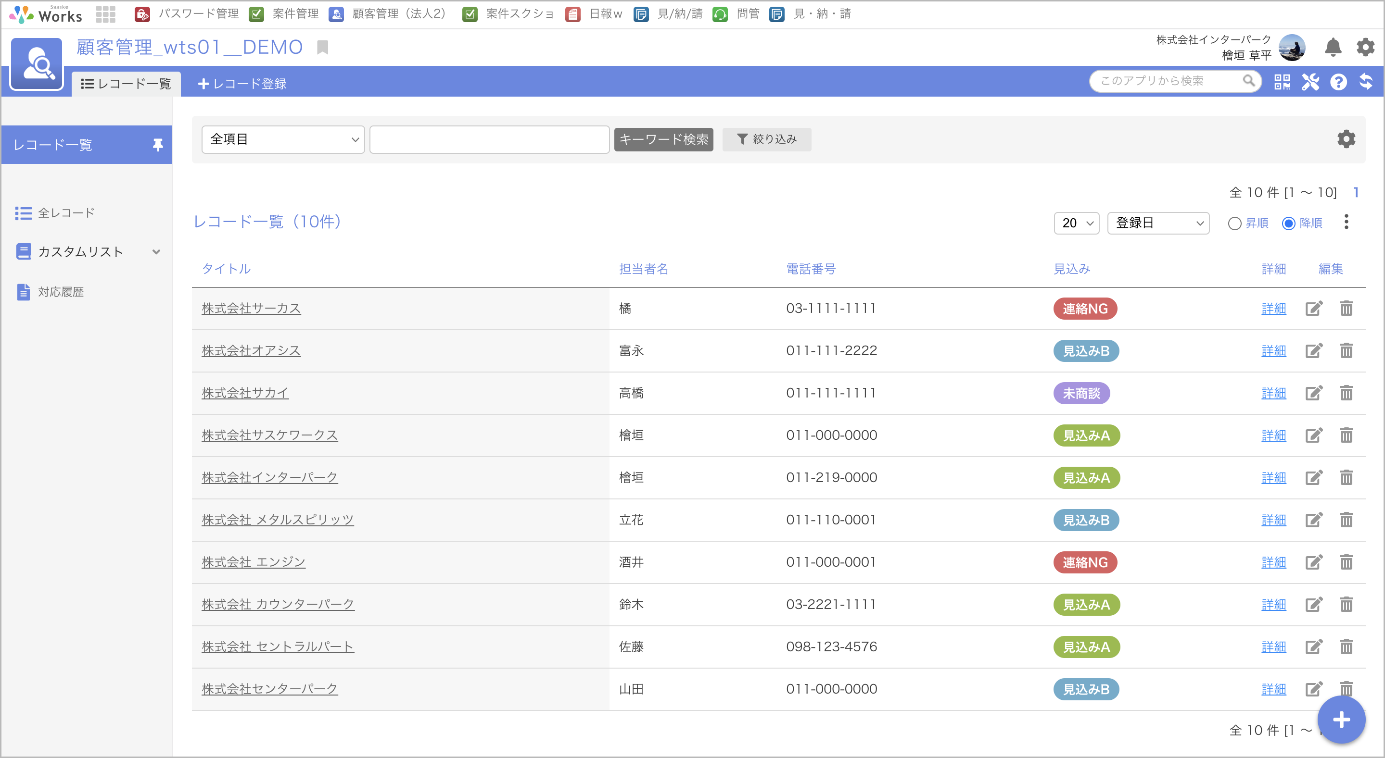Open the QR code icon in blue bar
This screenshot has height=758, width=1385.
[1282, 82]
